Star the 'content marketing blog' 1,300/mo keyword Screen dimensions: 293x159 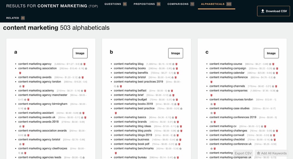coord(173,64)
